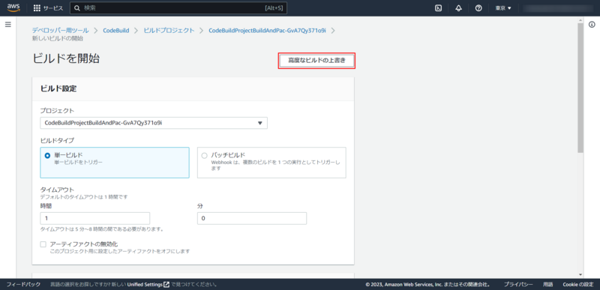Click the search magnifier icon
600x290 pixels.
pos(77,8)
